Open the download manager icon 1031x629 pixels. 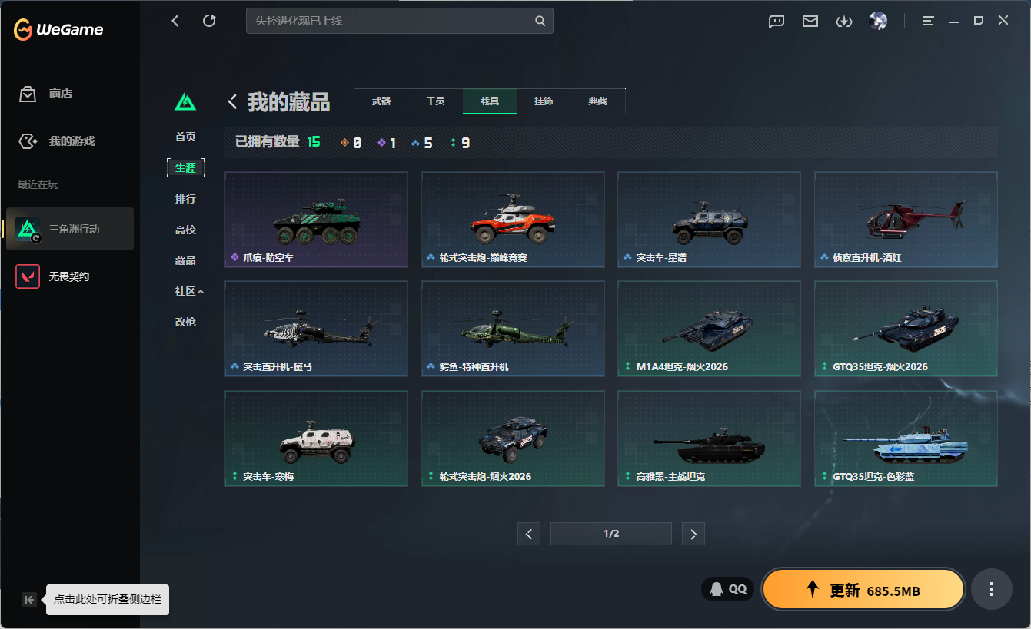coord(844,22)
